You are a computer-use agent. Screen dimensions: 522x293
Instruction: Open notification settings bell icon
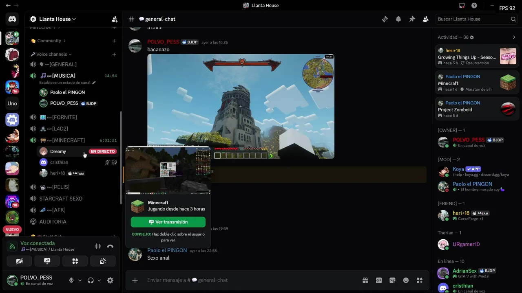click(398, 19)
